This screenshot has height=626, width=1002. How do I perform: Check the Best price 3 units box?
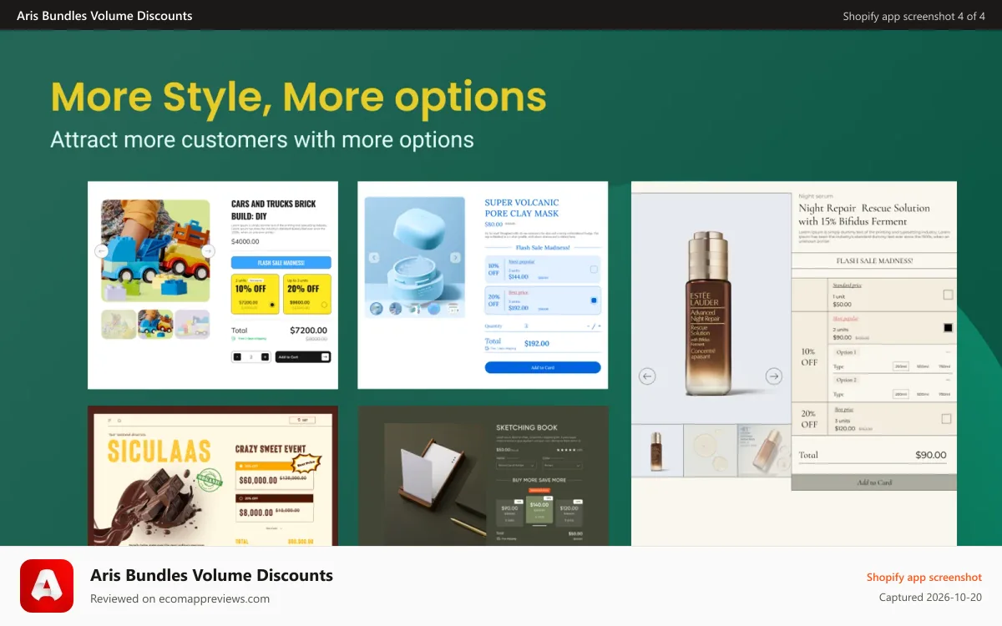(946, 418)
